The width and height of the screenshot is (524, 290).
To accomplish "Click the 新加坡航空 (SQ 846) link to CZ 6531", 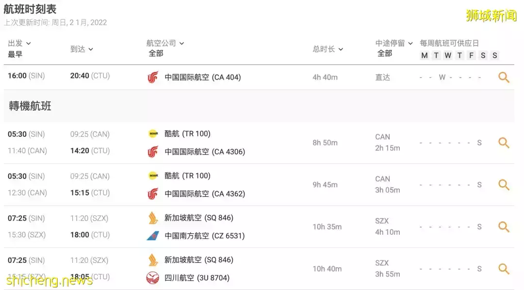I will pyautogui.click(x=199, y=218).
